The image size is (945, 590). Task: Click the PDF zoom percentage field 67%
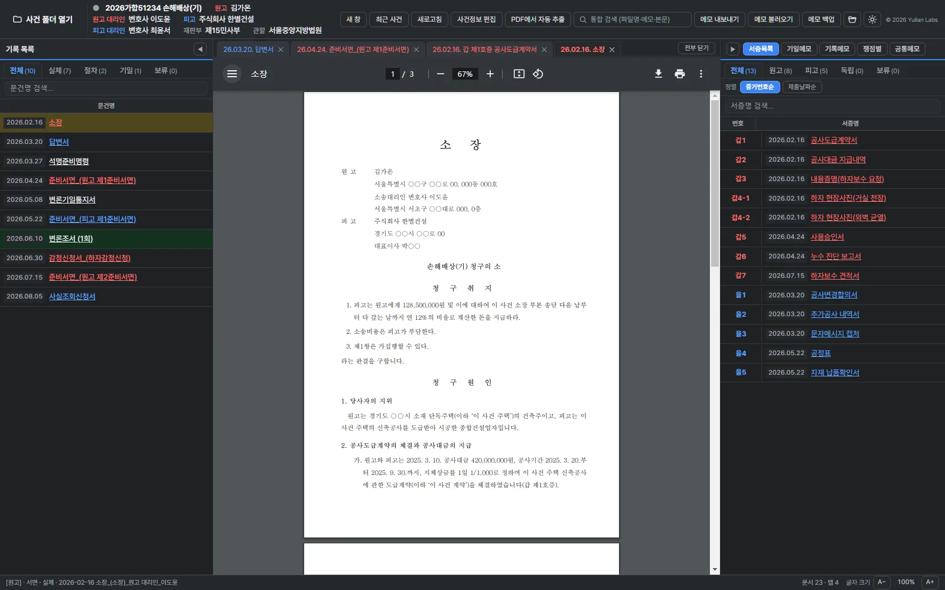click(x=465, y=74)
